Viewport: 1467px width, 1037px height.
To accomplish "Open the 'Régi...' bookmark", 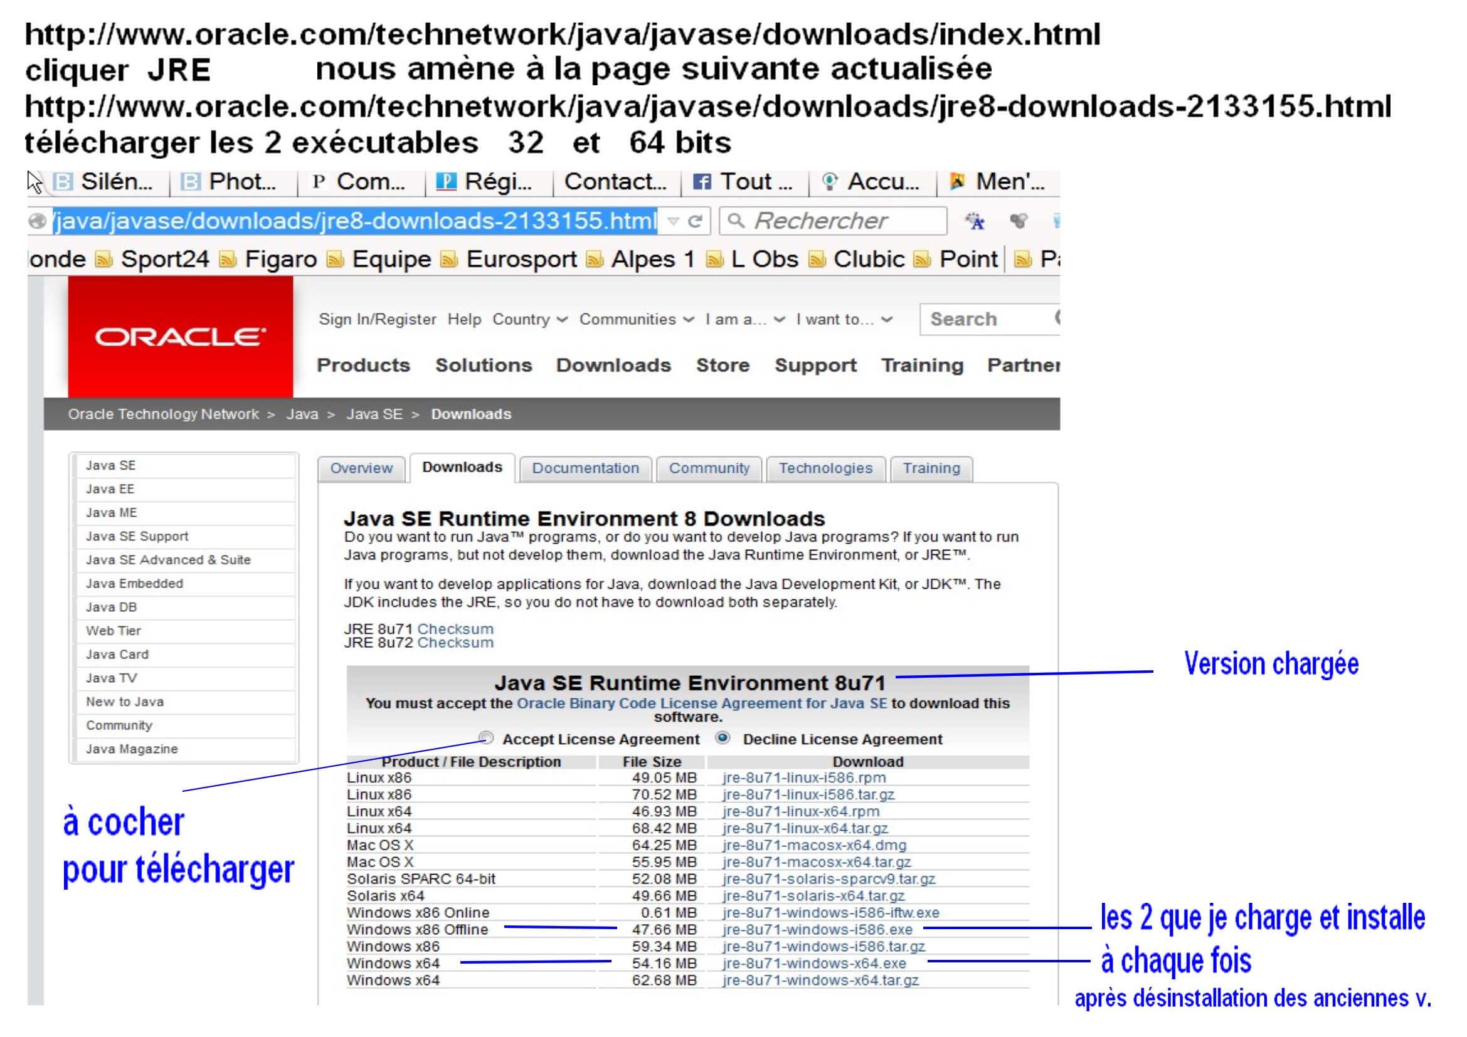I will pyautogui.click(x=484, y=182).
